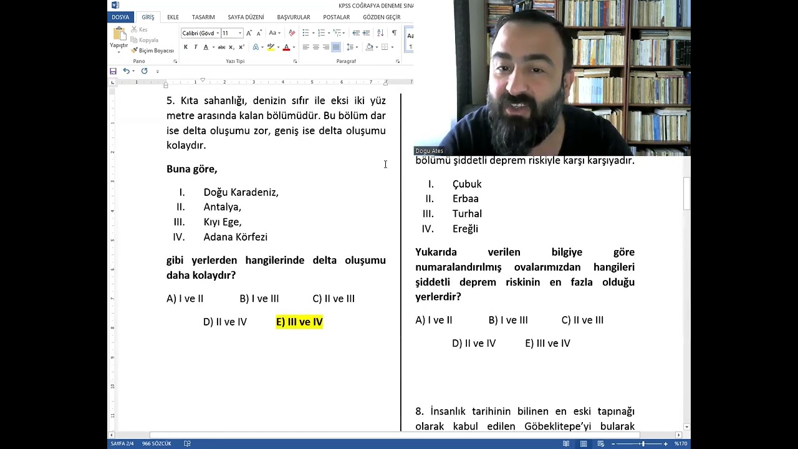Click the bullet list icon
The width and height of the screenshot is (798, 449).
pyautogui.click(x=305, y=33)
